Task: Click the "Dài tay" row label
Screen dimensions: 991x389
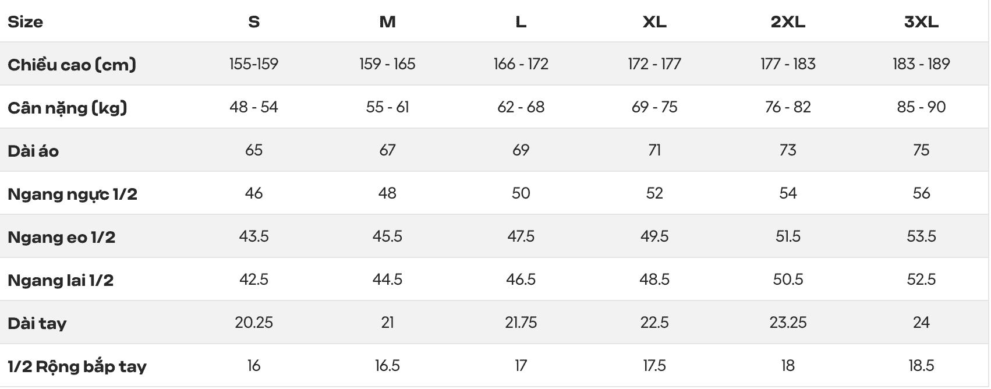Action: (37, 323)
